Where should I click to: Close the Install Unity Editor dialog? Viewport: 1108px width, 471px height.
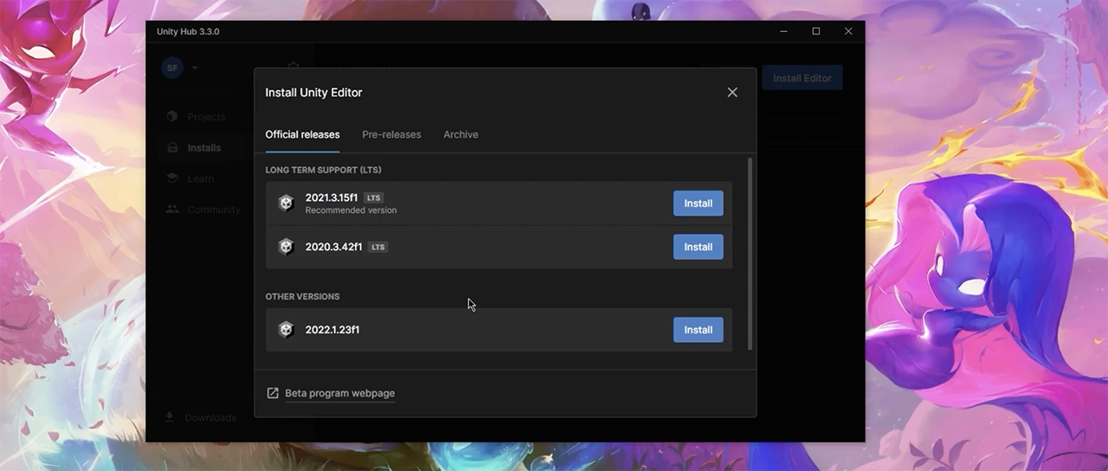click(732, 93)
